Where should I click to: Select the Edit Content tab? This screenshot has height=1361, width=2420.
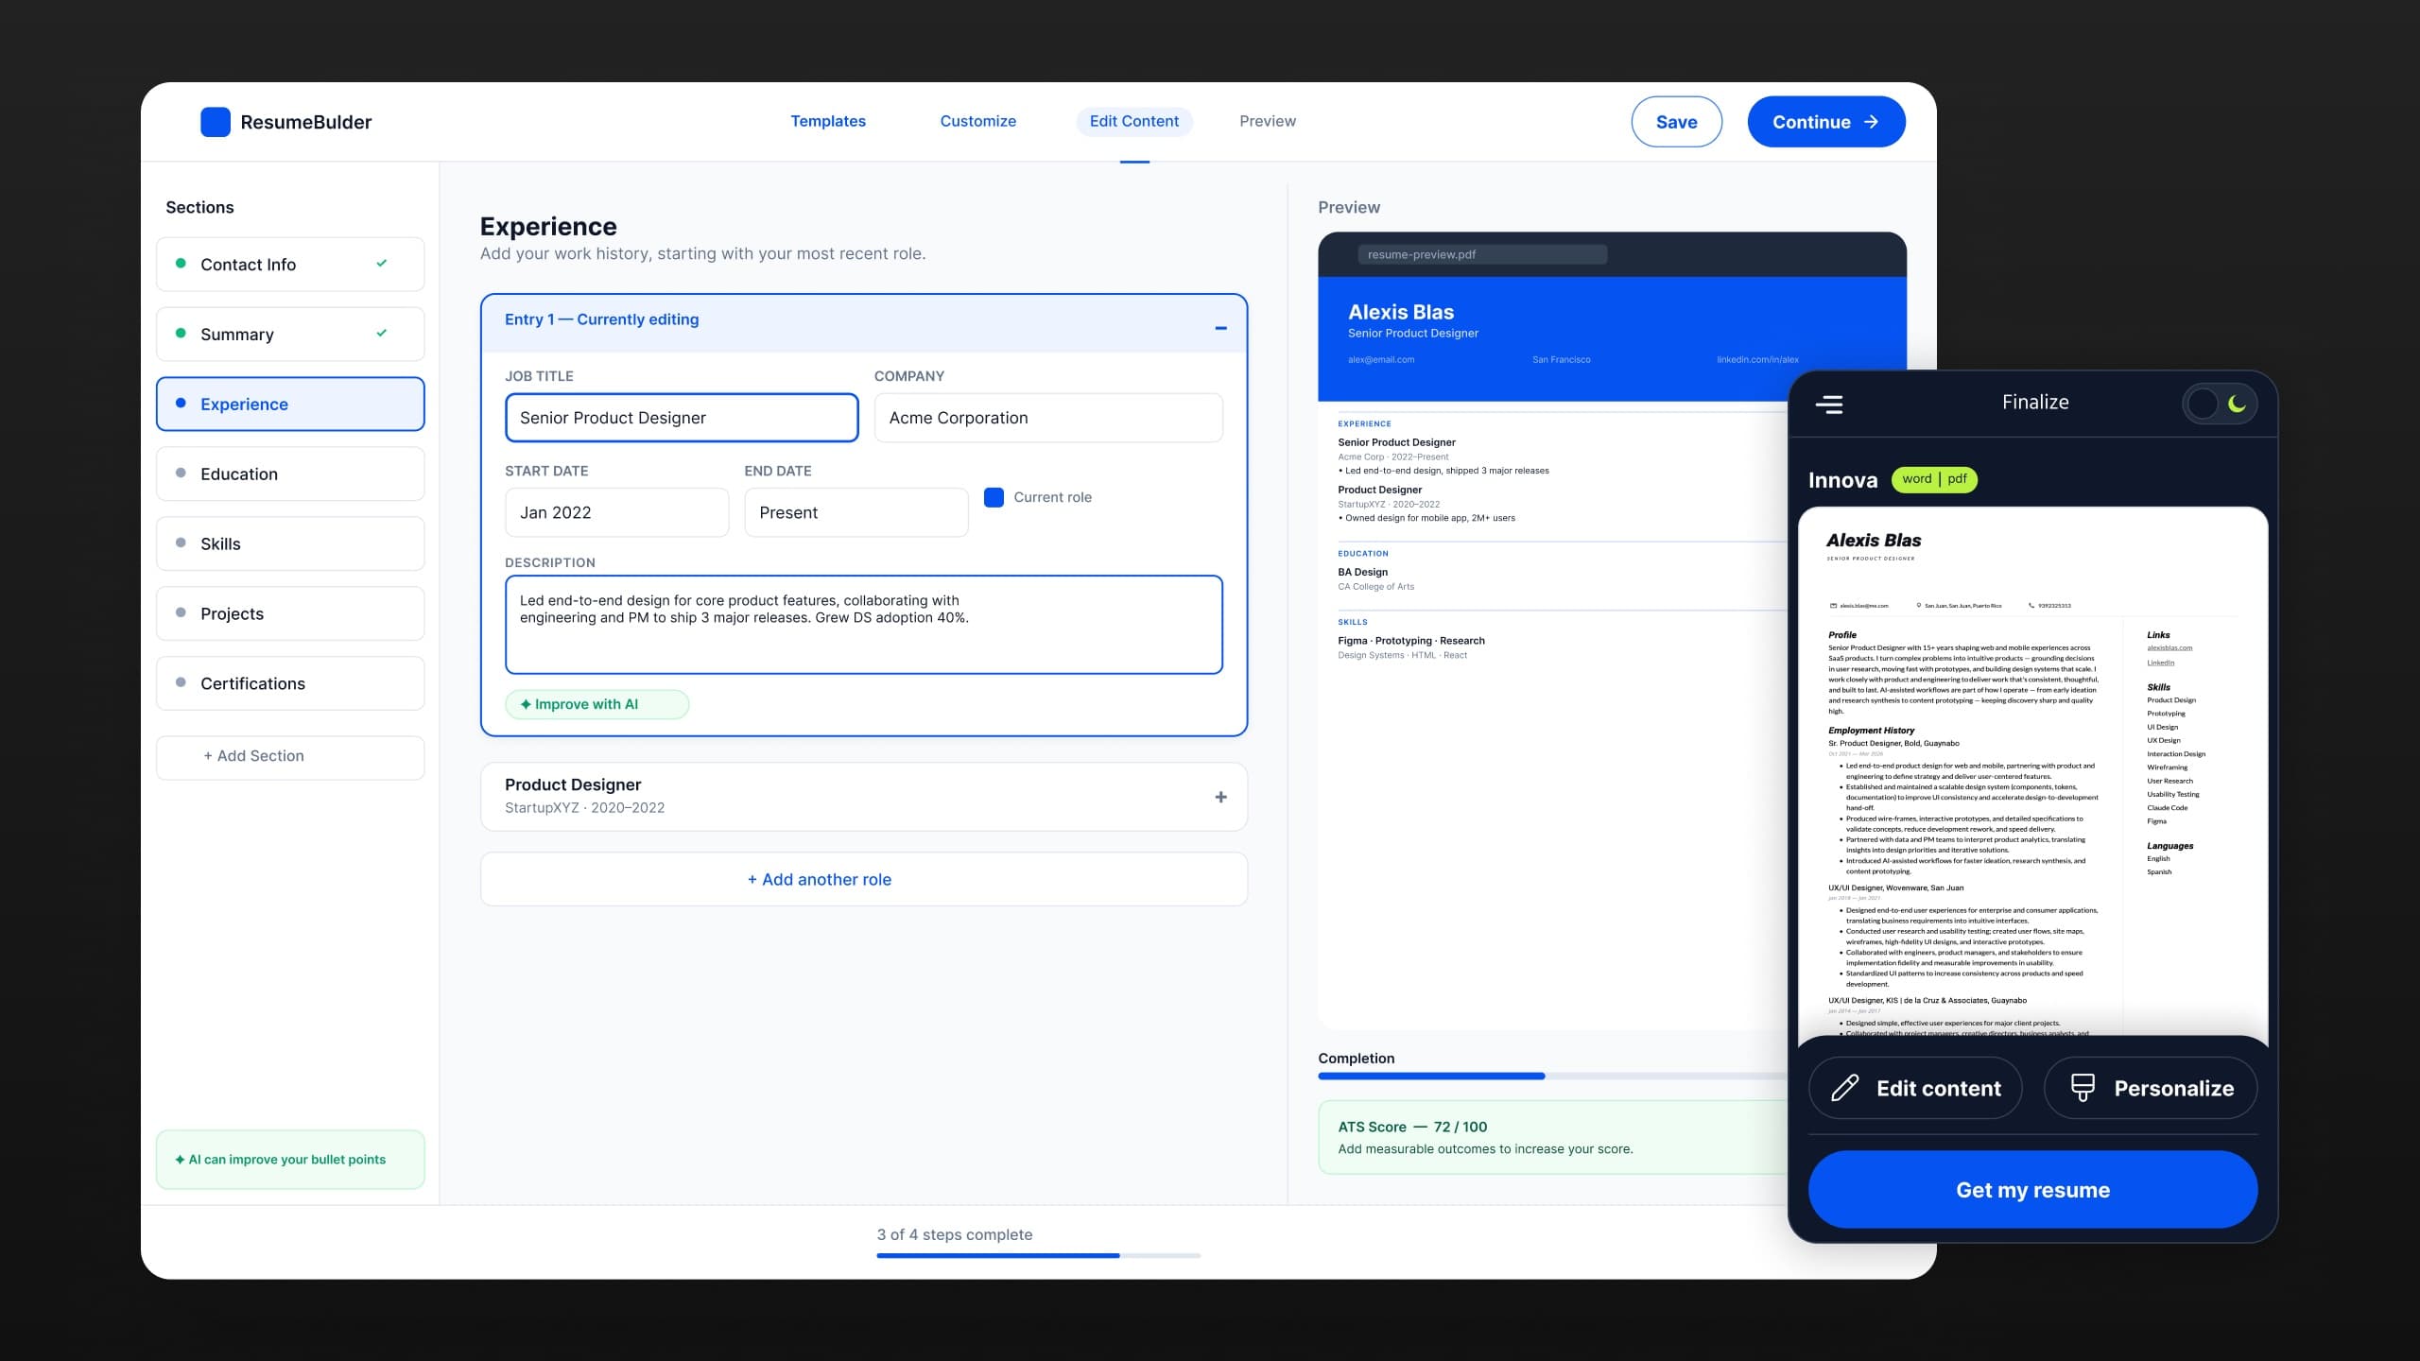pyautogui.click(x=1134, y=121)
